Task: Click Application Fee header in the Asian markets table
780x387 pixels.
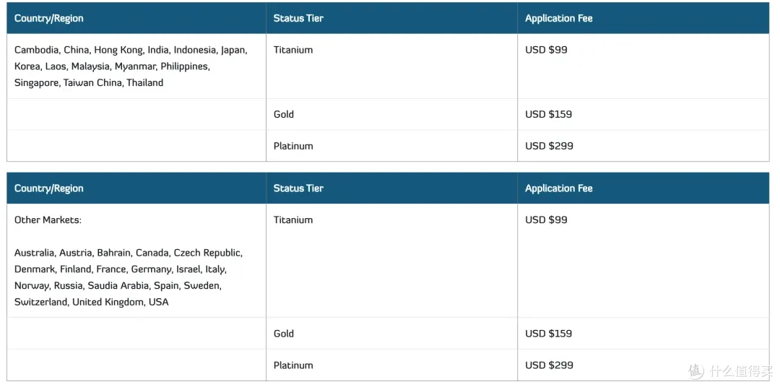Action: pyautogui.click(x=558, y=18)
